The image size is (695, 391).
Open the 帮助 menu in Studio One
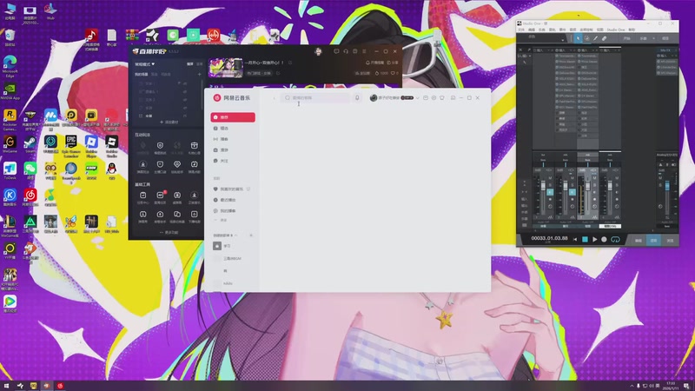(632, 30)
